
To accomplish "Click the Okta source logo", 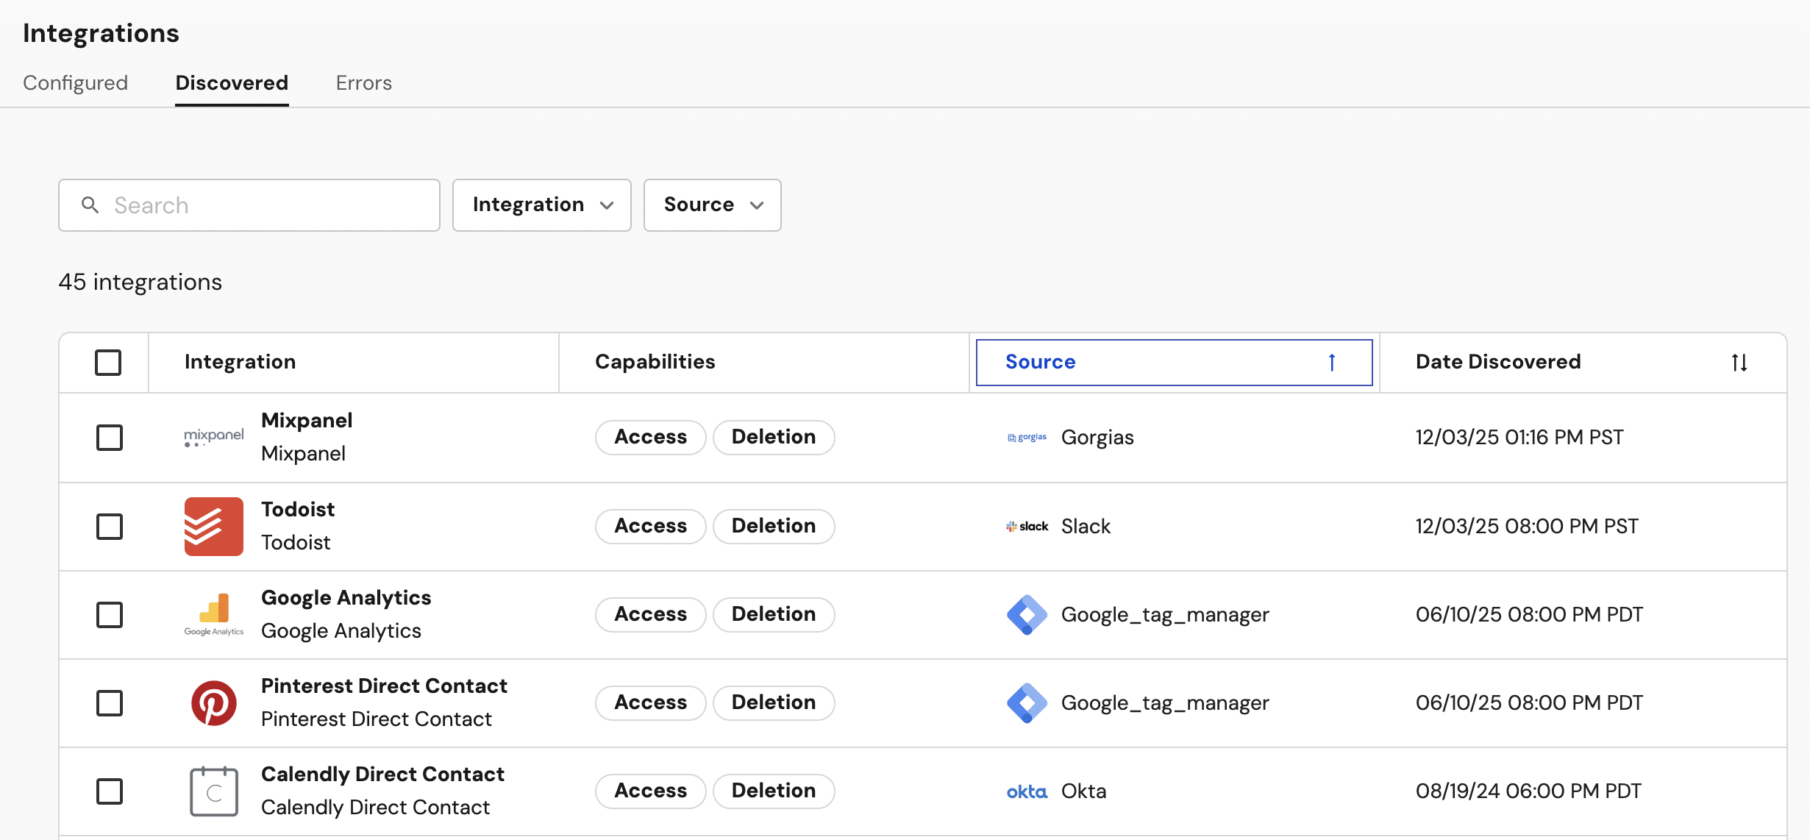I will [x=1027, y=791].
